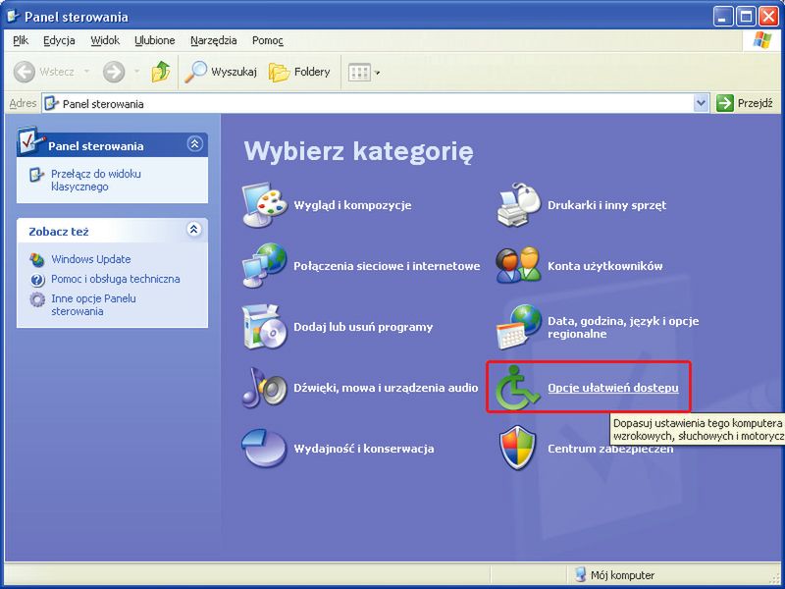This screenshot has width=785, height=589.
Task: Click the gear icon for Inne opcje Panelu
Action: click(37, 299)
